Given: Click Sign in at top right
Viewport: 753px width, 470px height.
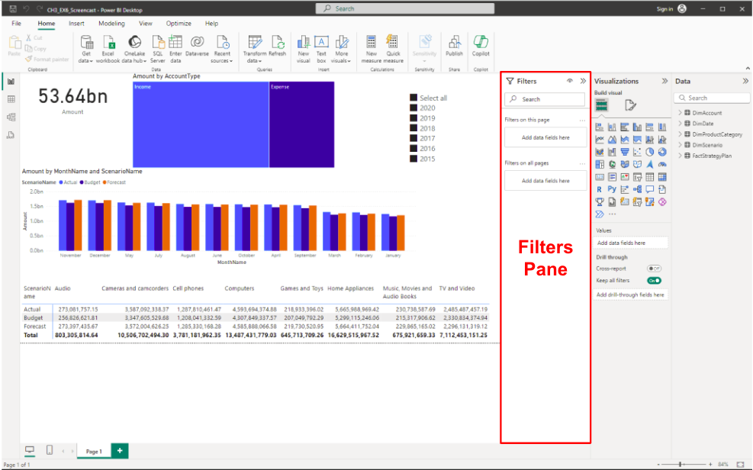Looking at the screenshot, I should 665,8.
